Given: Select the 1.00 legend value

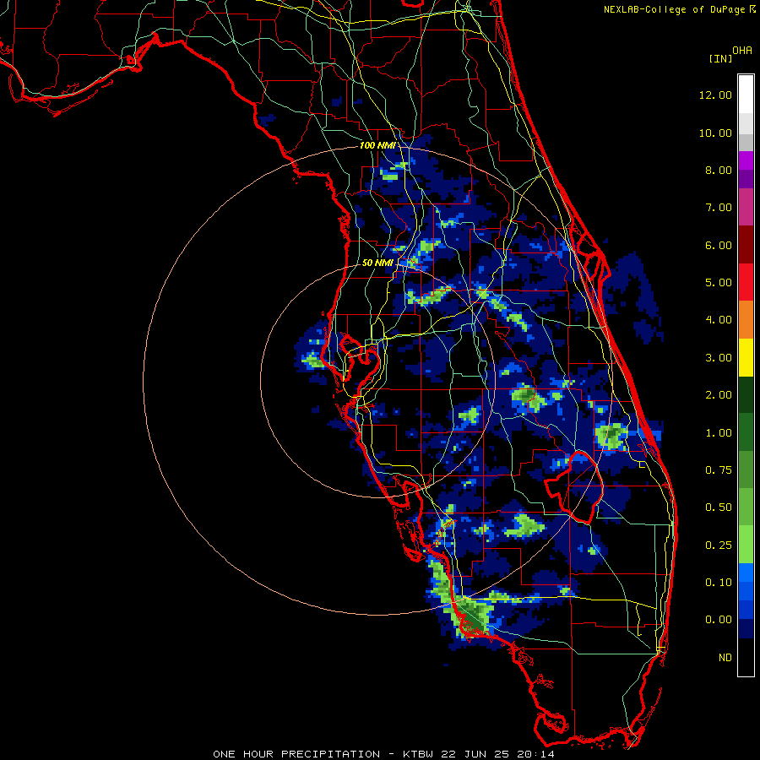Looking at the screenshot, I should tap(719, 433).
